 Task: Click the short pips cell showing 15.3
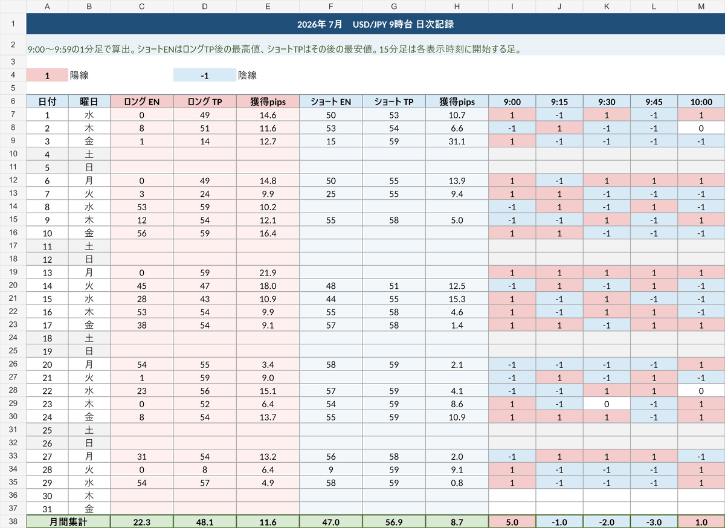click(457, 298)
